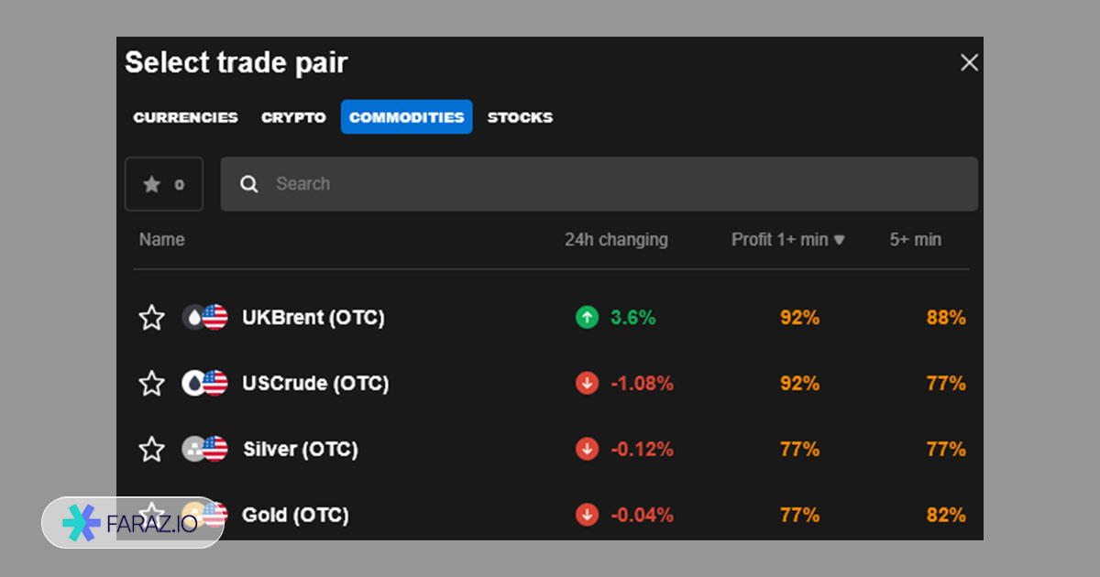
Task: Click the red down arrow for Gold
Action: click(587, 515)
